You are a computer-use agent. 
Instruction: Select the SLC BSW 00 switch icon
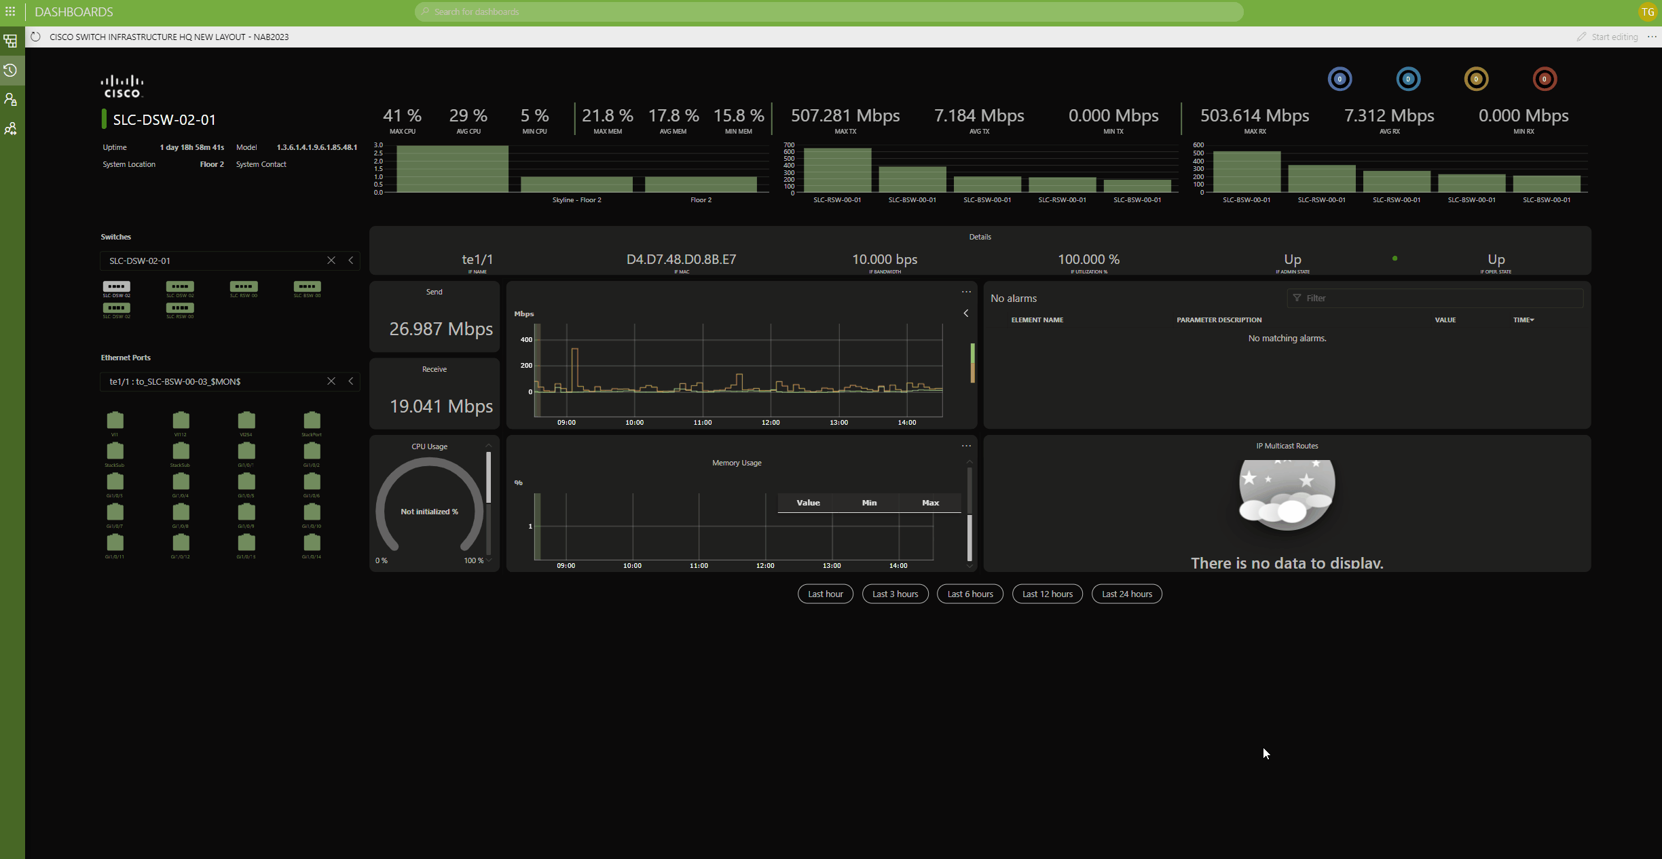point(308,286)
